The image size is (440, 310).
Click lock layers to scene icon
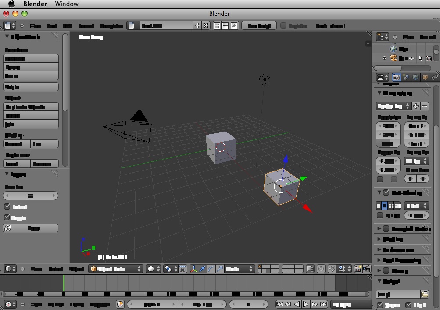click(x=310, y=269)
